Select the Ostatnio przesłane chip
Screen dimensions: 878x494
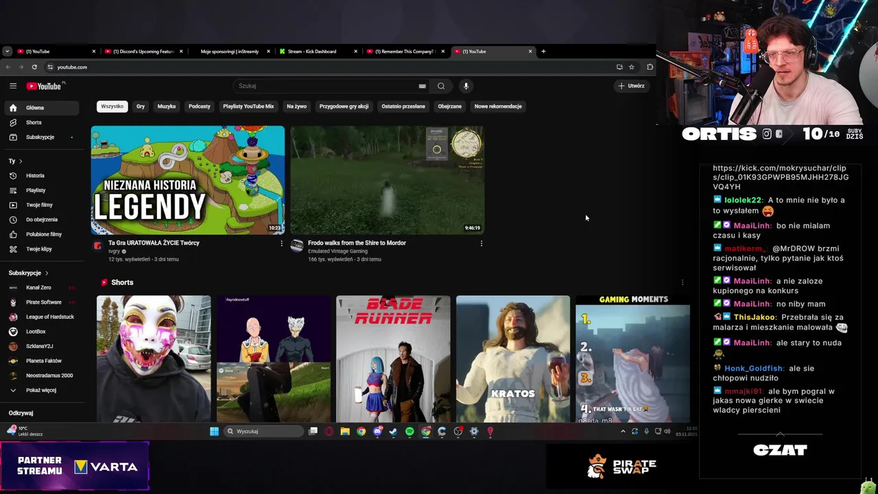tap(403, 106)
